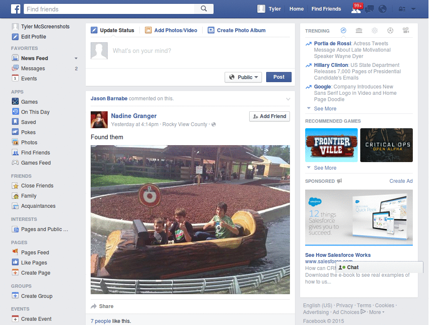Click the Add Friend button for Nadine Granger
434x325 pixels.
point(270,116)
